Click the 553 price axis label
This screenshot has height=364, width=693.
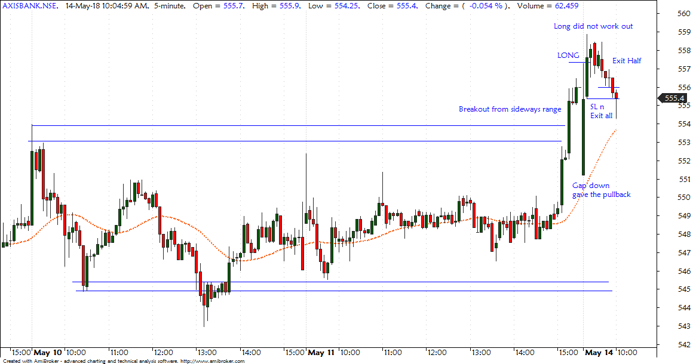click(684, 143)
